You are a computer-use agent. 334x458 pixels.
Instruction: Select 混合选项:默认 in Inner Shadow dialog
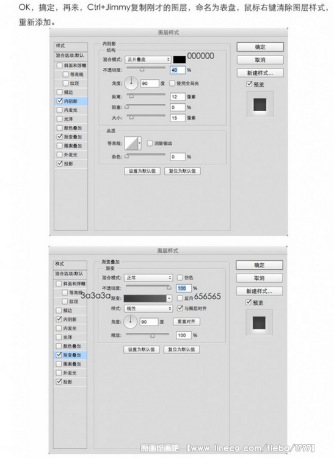tap(71, 56)
